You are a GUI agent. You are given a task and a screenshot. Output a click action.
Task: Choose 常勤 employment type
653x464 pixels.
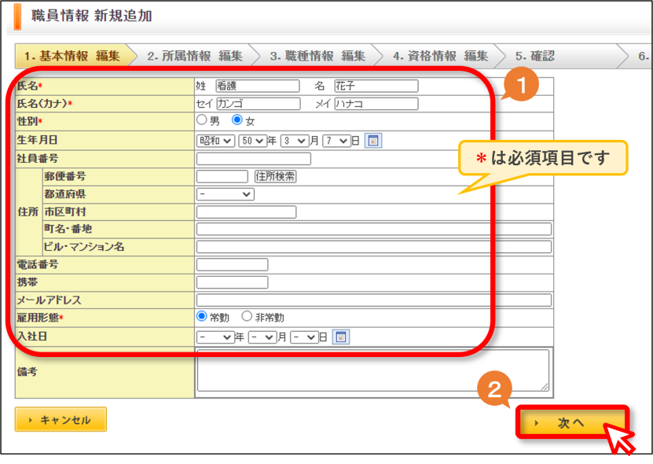202,316
